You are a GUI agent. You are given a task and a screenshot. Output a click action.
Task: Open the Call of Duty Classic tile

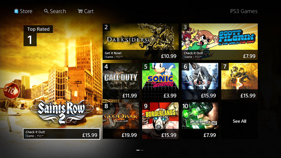(121, 81)
